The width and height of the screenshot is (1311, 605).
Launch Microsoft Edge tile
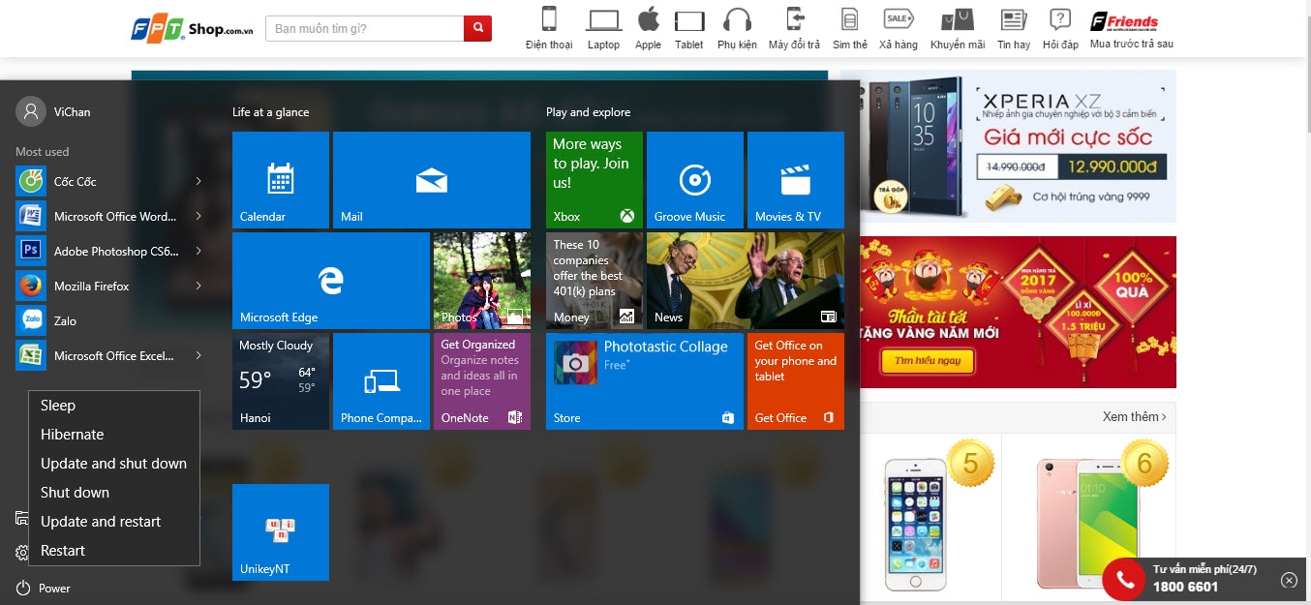tap(331, 281)
